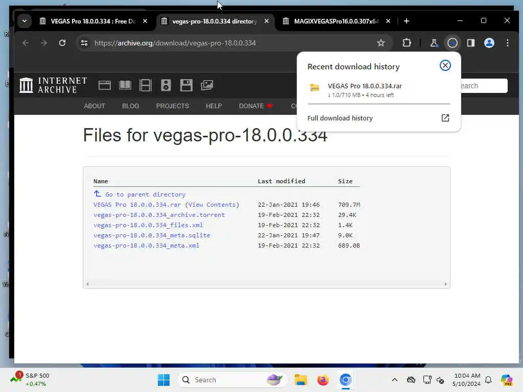The image size is (523, 392).
Task: Go back to the previous page
Action: [x=26, y=43]
